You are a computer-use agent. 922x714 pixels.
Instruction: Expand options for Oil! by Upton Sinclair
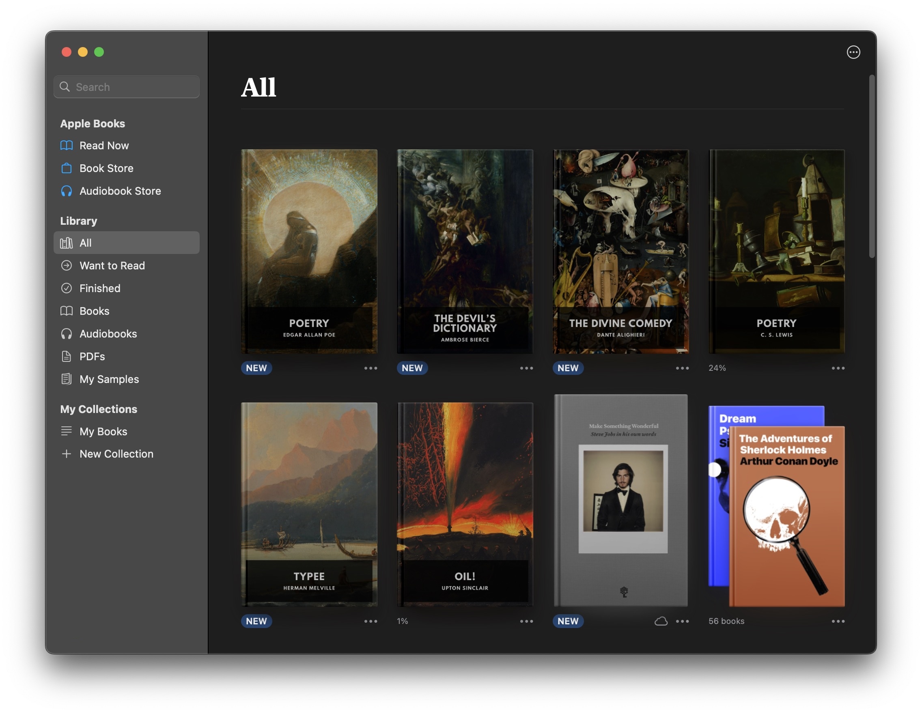tap(526, 621)
